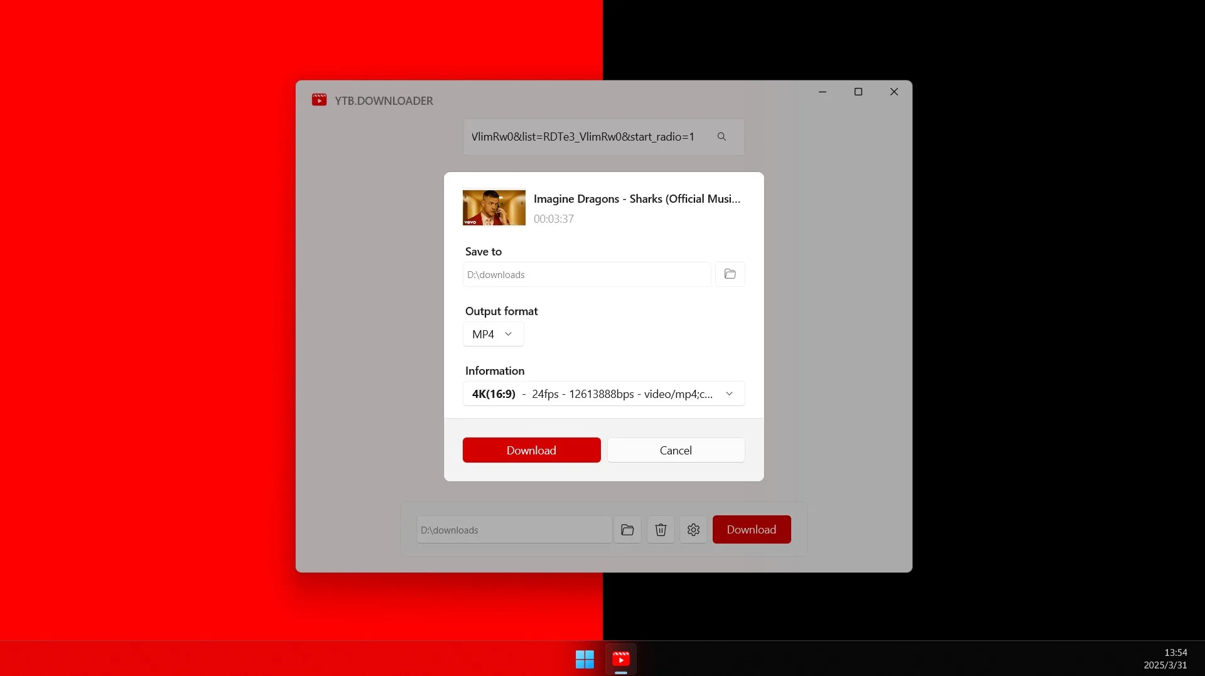The image size is (1205, 676).
Task: Close the YTB.DOWNLOADER window
Action: (x=894, y=92)
